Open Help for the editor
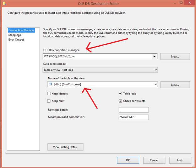 pyautogui.click(x=180, y=160)
